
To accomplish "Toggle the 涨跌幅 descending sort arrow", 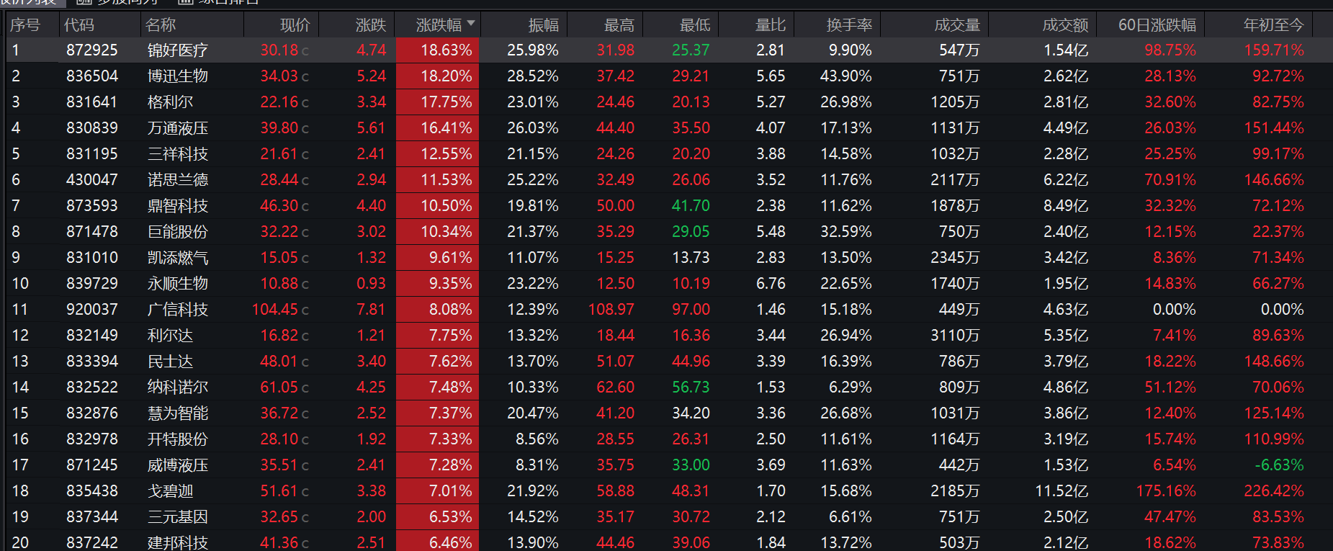I will (471, 24).
